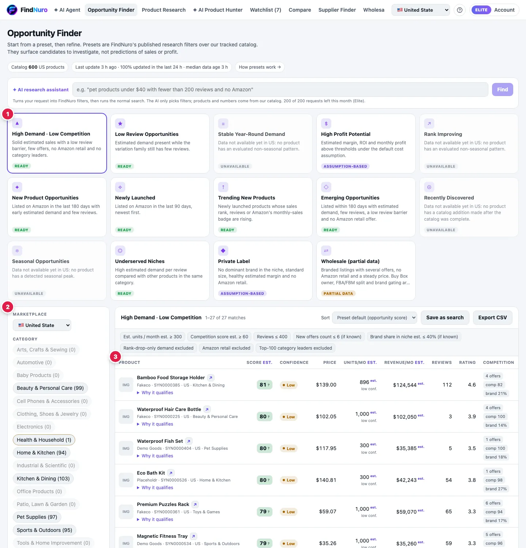Open external link icon for Premium Puzzles Rack

point(195,505)
